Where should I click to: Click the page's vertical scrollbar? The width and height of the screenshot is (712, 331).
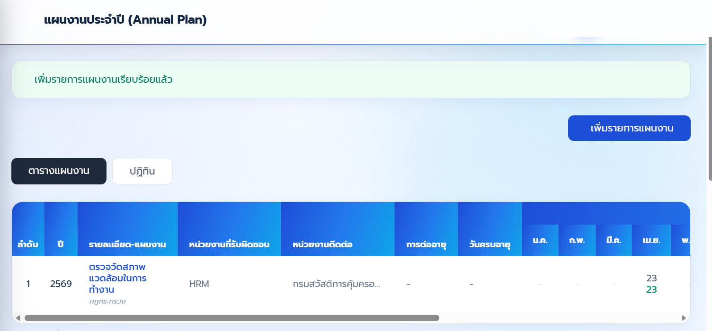(710, 109)
